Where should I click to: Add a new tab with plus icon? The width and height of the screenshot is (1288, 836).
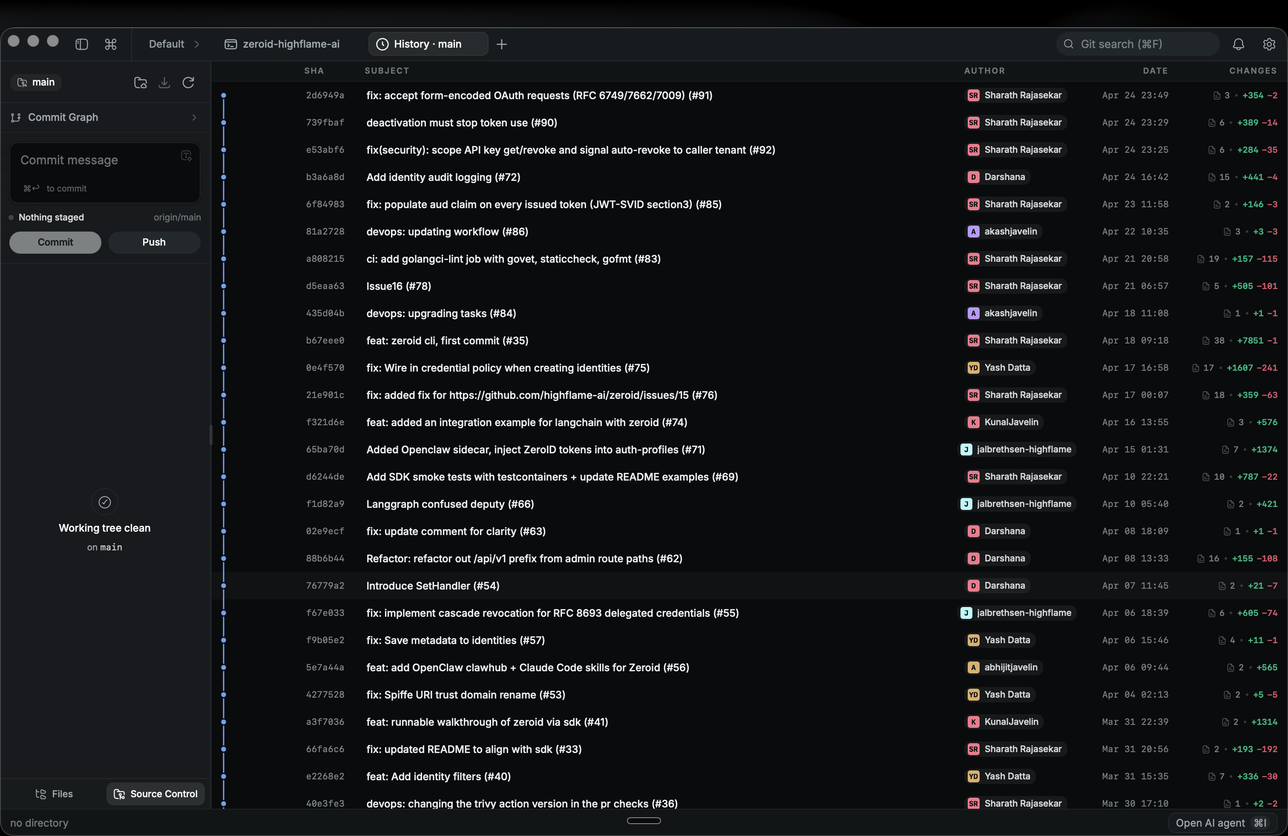(502, 44)
